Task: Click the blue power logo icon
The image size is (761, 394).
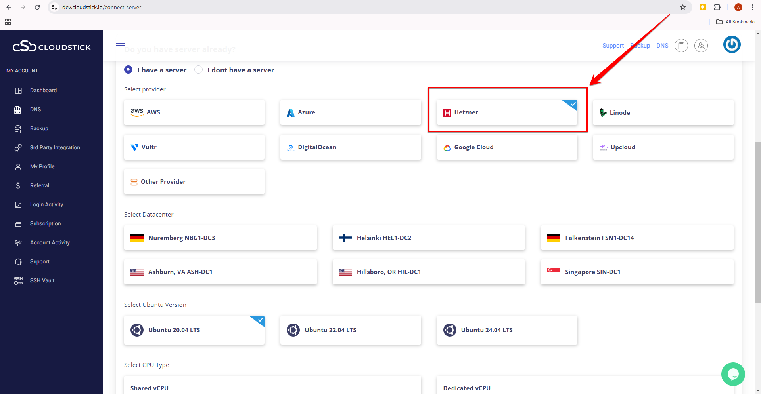Action: (x=732, y=44)
